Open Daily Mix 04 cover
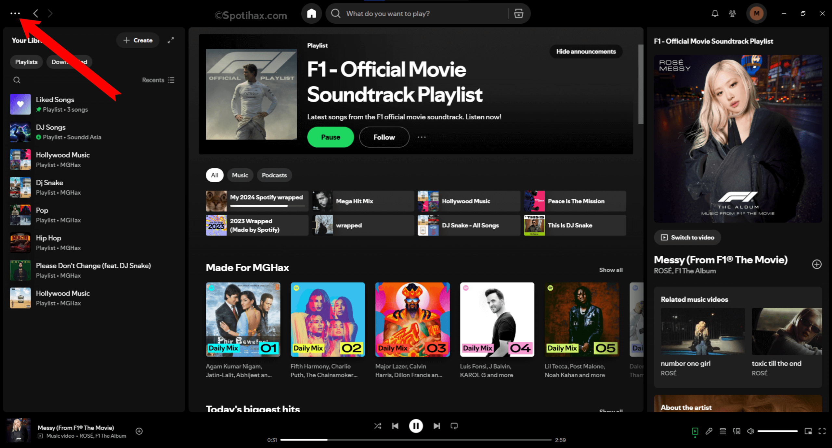The width and height of the screenshot is (832, 448). (497, 320)
